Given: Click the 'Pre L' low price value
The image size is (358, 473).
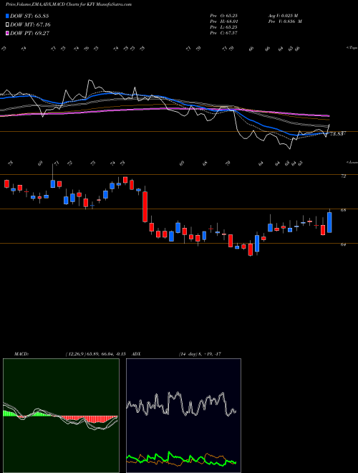Looking at the screenshot, I should 223,27.
